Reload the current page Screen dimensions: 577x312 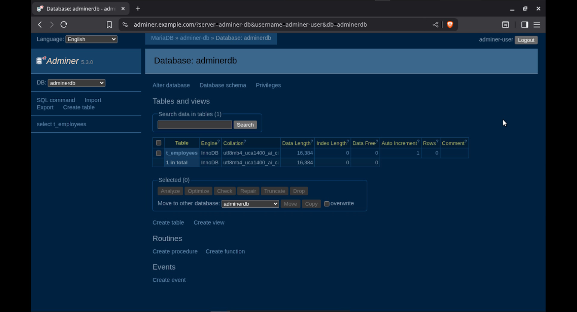[x=63, y=25]
